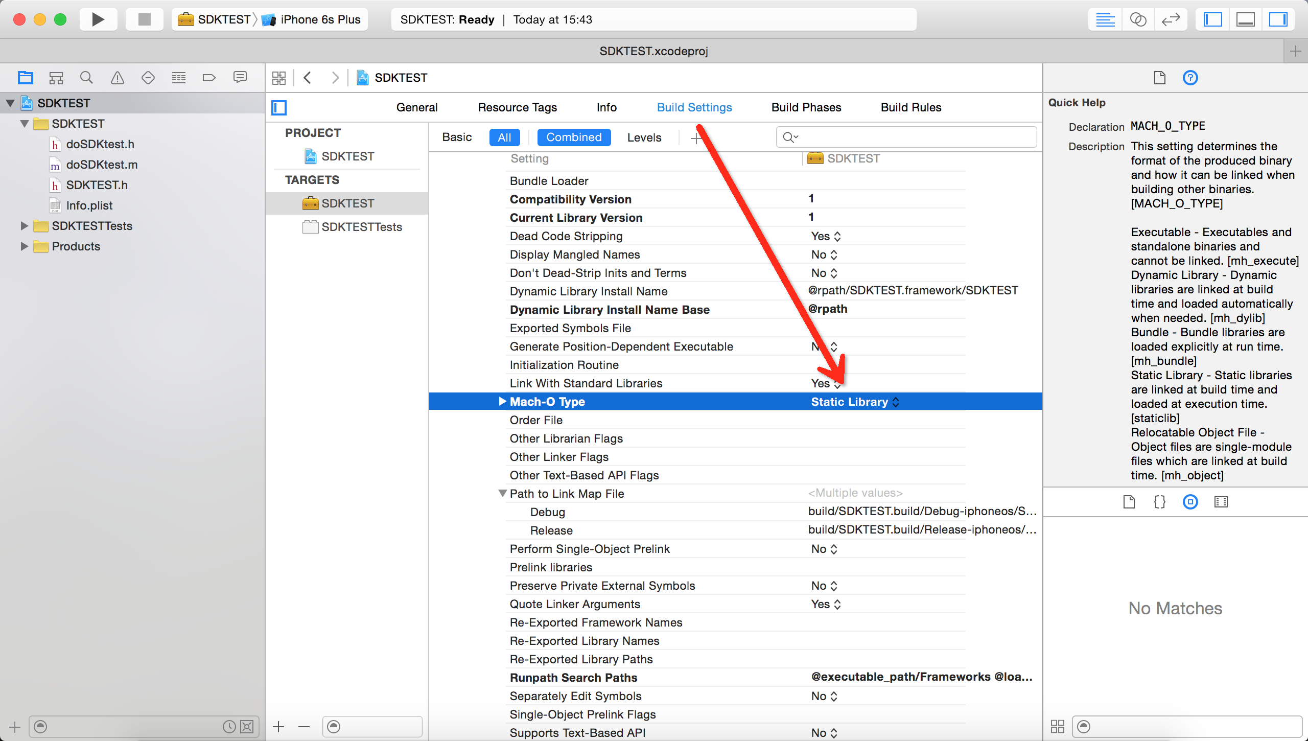Toggle the Navigator pane visibility
The width and height of the screenshot is (1308, 741).
pos(1212,19)
